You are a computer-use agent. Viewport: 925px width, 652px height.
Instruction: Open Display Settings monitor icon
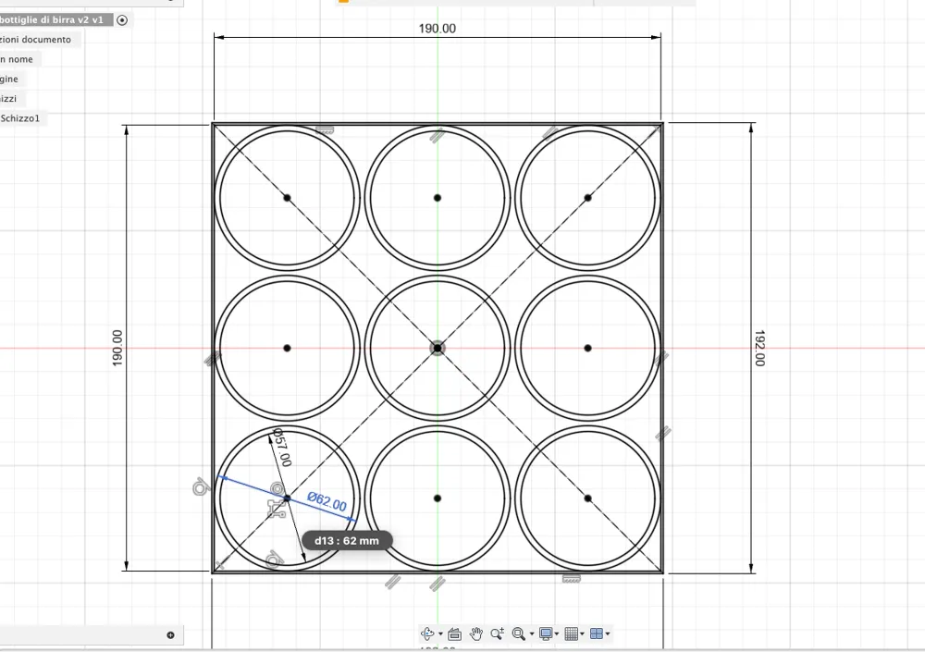[546, 634]
